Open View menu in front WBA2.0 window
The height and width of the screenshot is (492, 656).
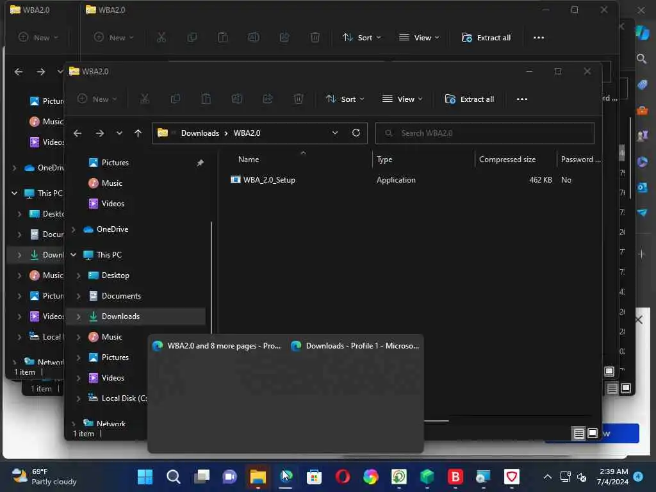(x=402, y=99)
